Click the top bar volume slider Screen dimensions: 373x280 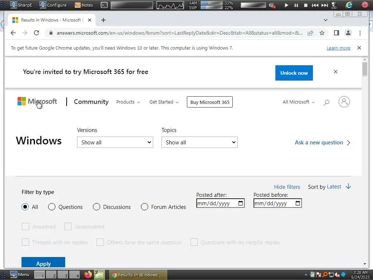[x=253, y=5]
